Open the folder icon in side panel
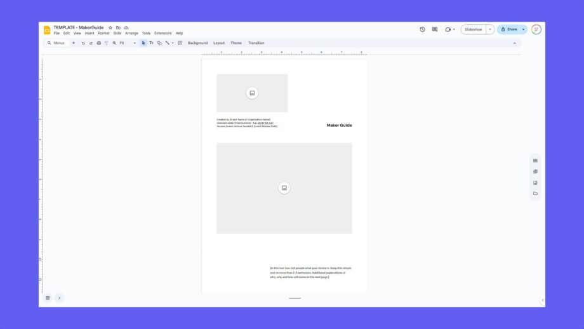Screen dimensions: 584x329 click(535, 193)
